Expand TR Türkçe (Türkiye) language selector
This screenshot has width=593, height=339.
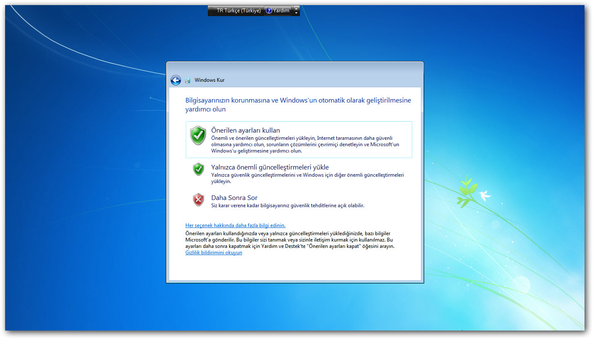click(x=236, y=11)
